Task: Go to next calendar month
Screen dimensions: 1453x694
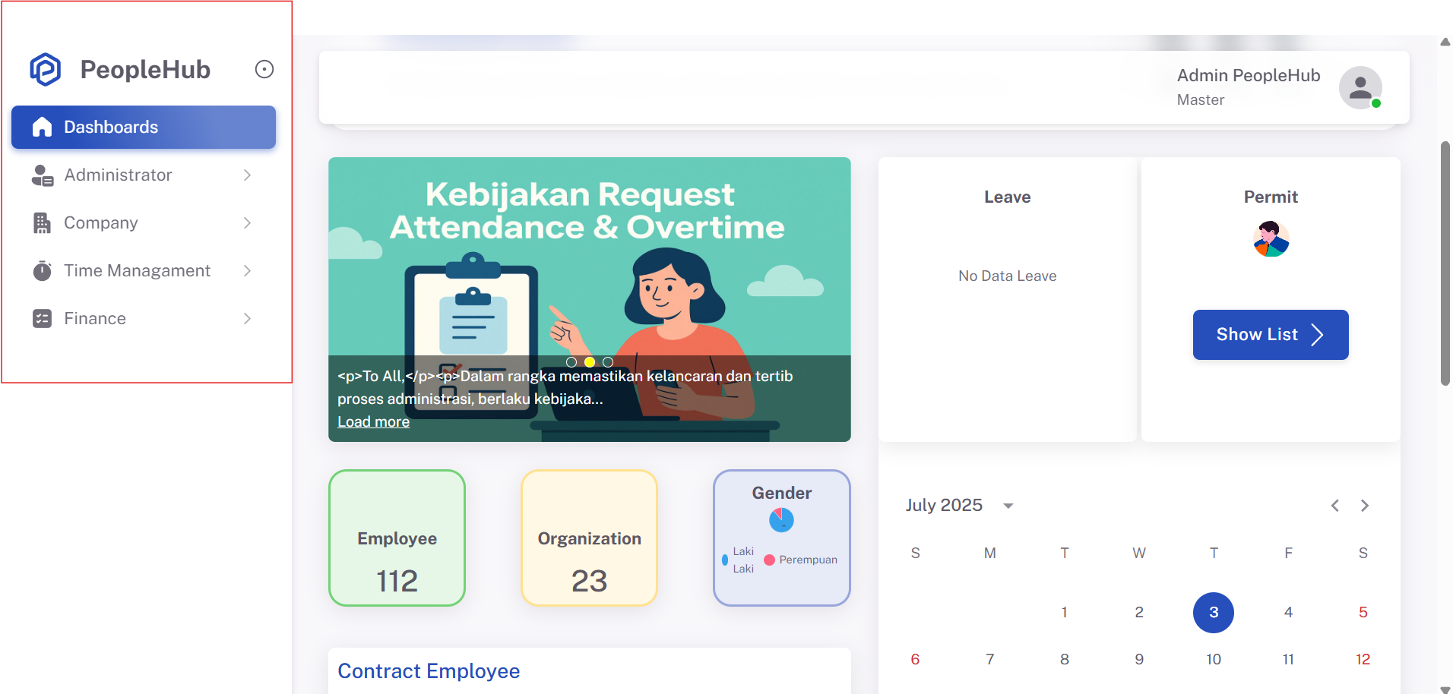Action: [1365, 506]
